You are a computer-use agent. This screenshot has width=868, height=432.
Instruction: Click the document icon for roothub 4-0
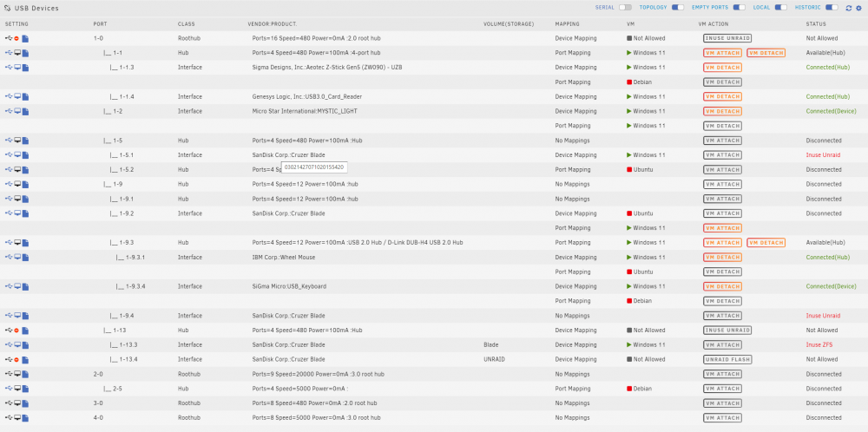pyautogui.click(x=25, y=417)
